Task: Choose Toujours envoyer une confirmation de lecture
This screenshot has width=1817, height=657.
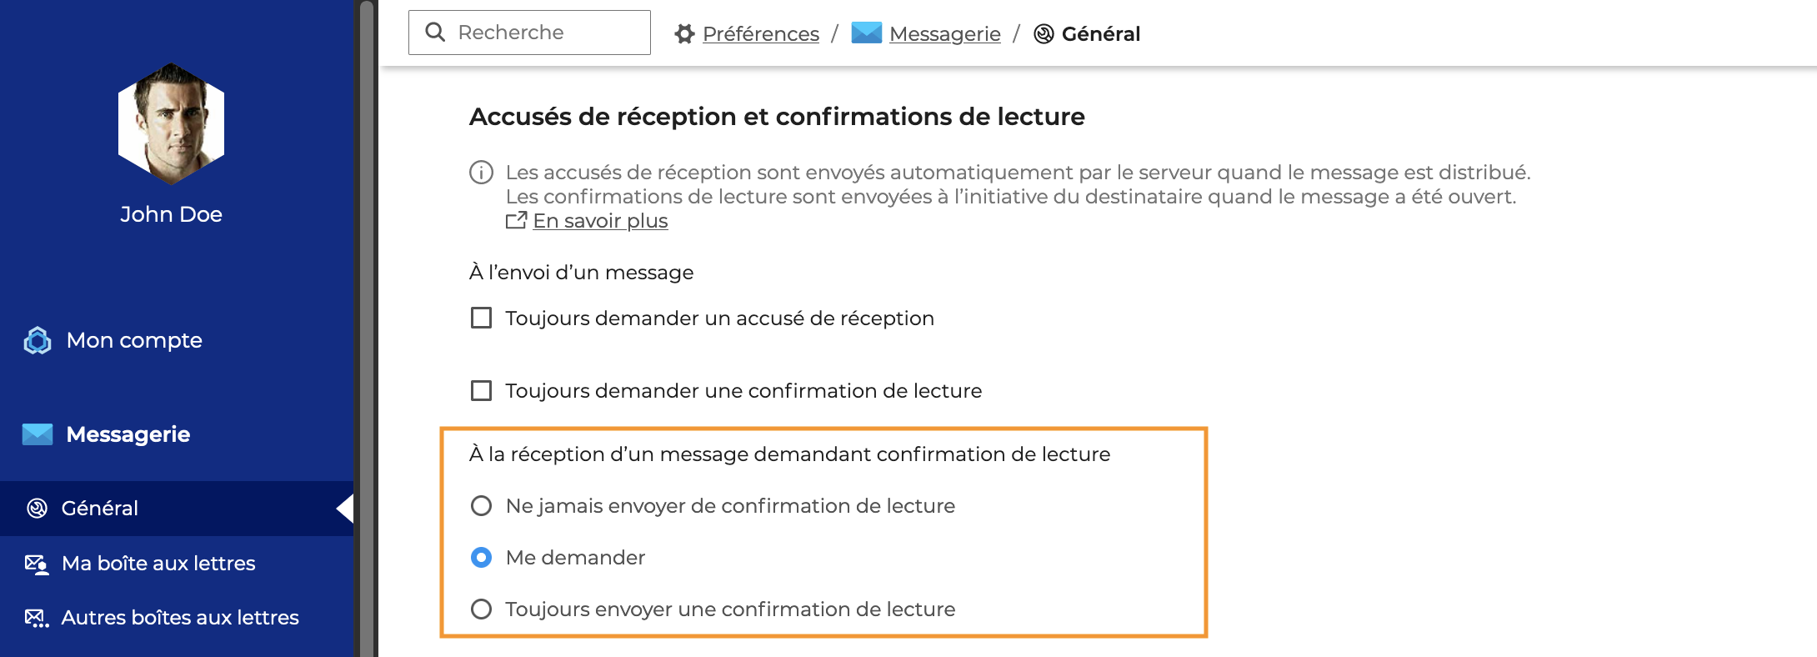Action: coord(481,609)
